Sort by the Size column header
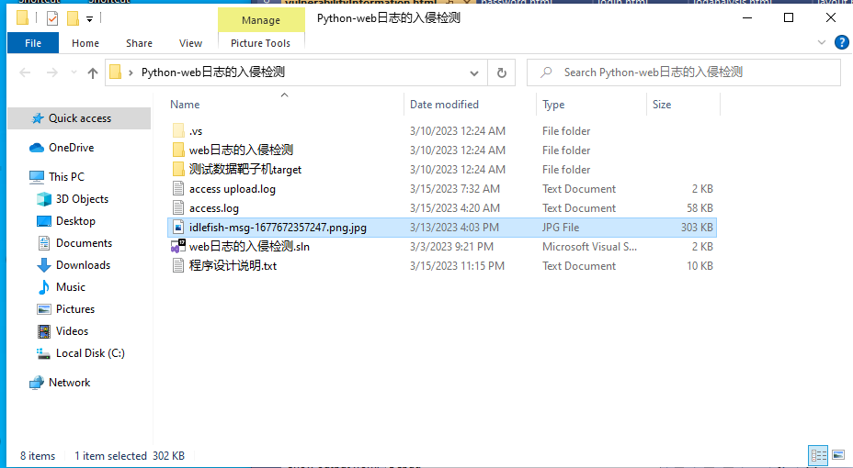853x468 pixels. (662, 105)
